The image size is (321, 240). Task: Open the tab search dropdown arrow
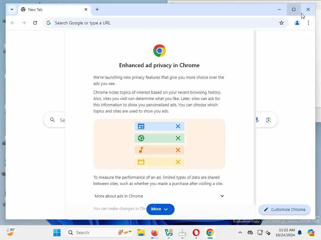tap(12, 9)
